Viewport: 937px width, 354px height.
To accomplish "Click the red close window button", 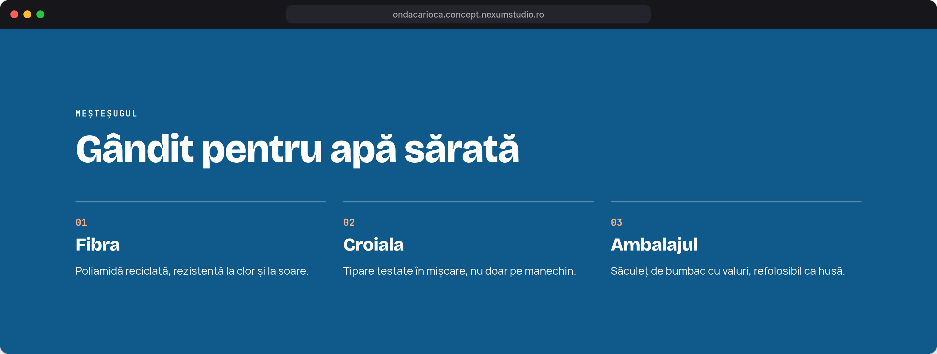I will [15, 14].
